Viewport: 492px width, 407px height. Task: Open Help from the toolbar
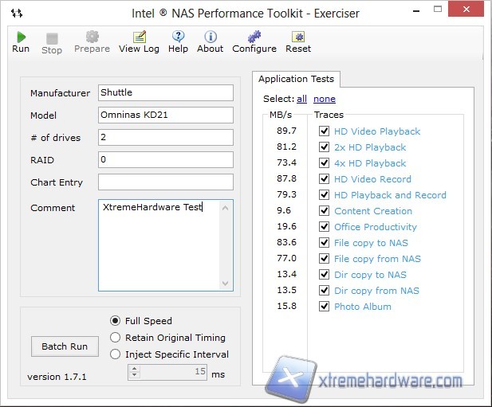[x=178, y=37]
